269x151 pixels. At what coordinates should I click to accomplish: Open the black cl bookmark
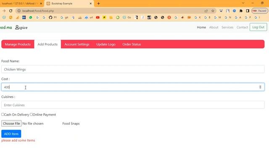click(149, 18)
